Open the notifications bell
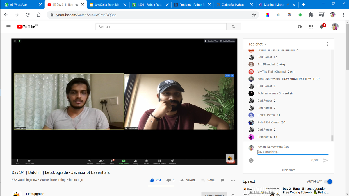 tap(322, 27)
